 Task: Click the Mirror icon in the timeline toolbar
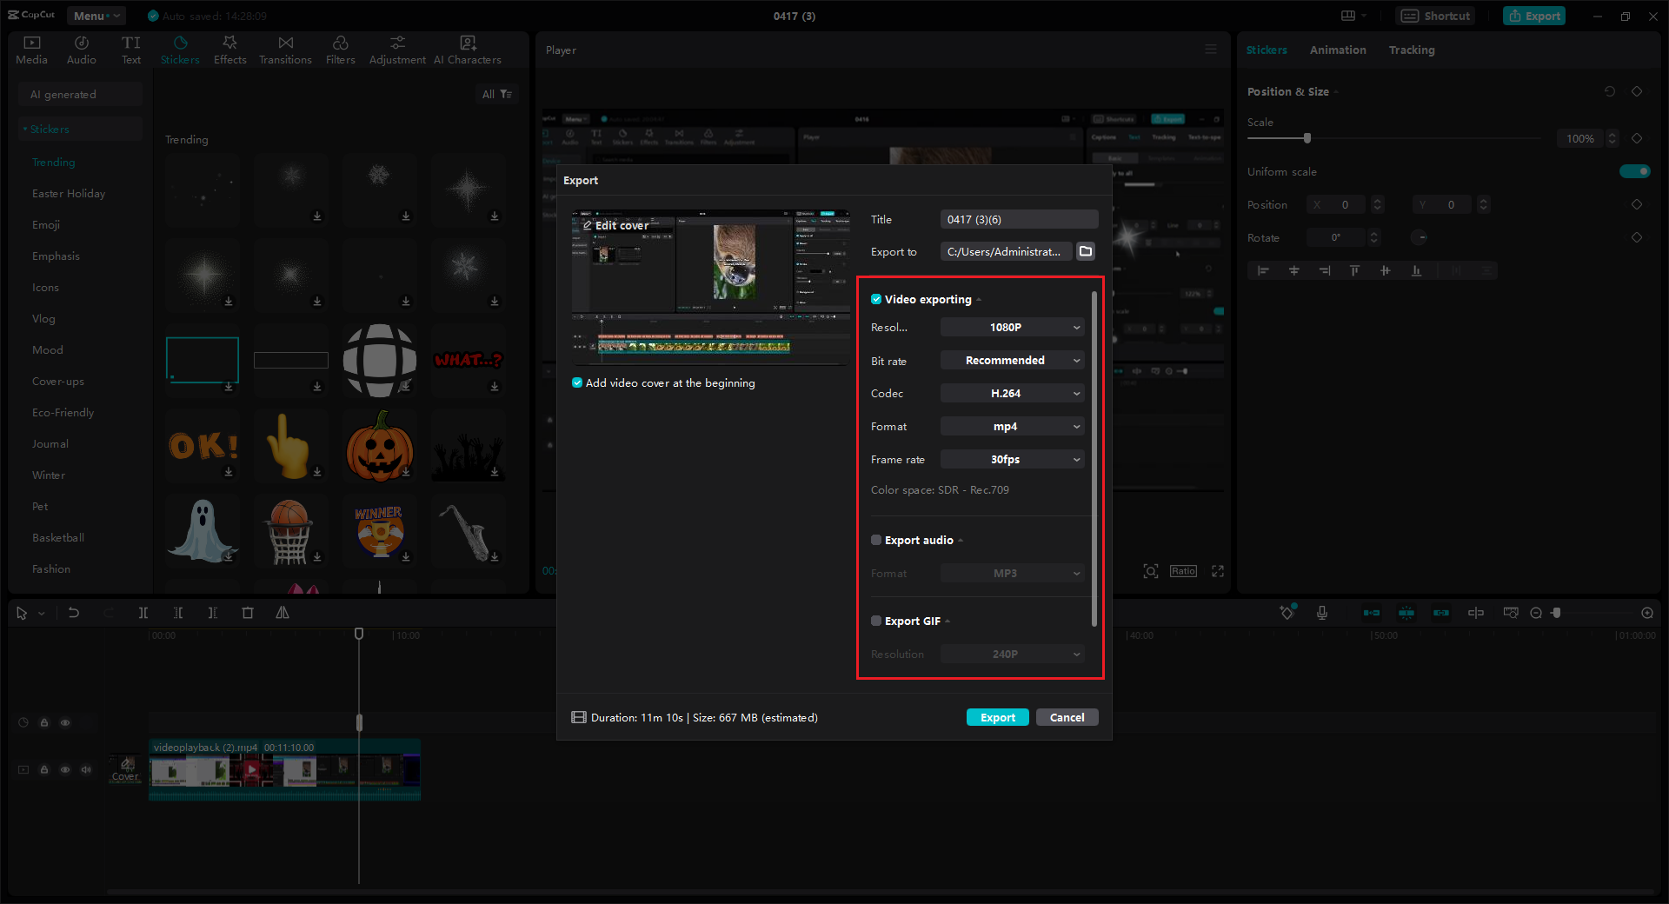[282, 613]
